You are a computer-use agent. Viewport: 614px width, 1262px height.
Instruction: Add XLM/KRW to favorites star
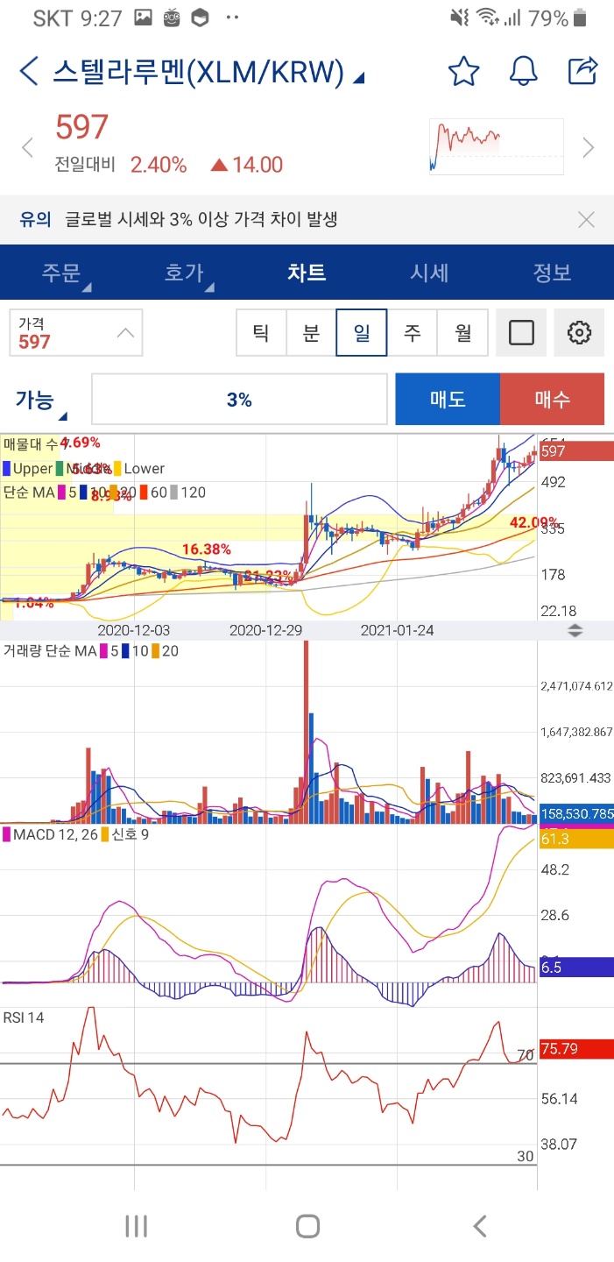463,71
